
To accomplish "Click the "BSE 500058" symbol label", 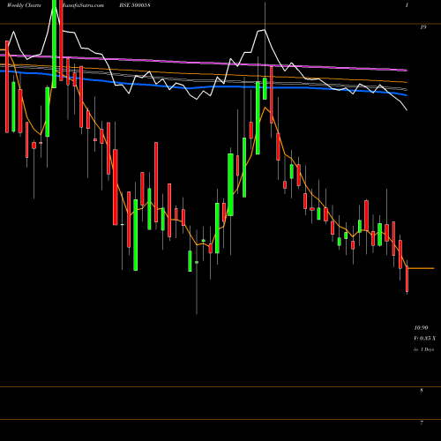I will pyautogui.click(x=135, y=5).
